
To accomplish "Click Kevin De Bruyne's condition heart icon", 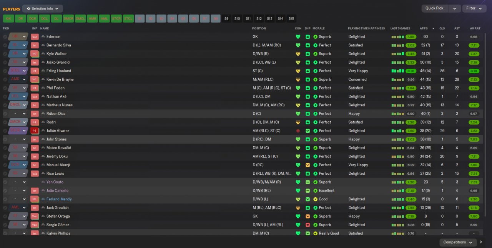I will [298, 79].
